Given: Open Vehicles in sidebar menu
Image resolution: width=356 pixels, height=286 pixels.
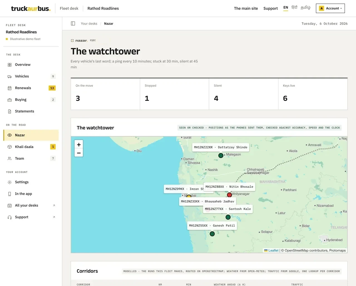Looking at the screenshot, I should [31, 76].
